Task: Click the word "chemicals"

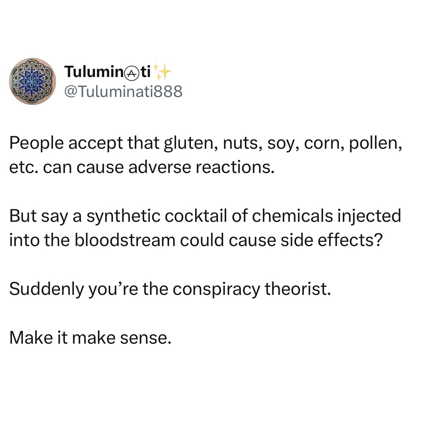Action: [292, 216]
